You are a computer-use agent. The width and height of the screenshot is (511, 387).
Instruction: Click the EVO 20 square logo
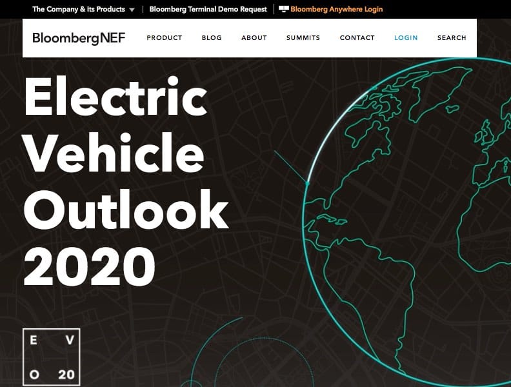[x=51, y=357]
